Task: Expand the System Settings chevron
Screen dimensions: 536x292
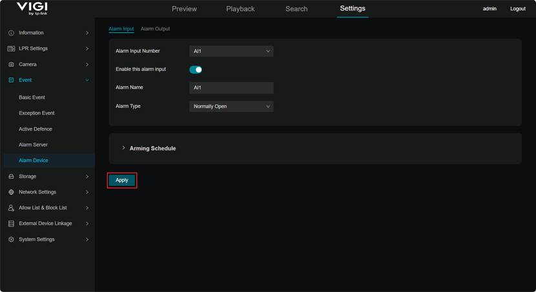Action: [x=87, y=240]
